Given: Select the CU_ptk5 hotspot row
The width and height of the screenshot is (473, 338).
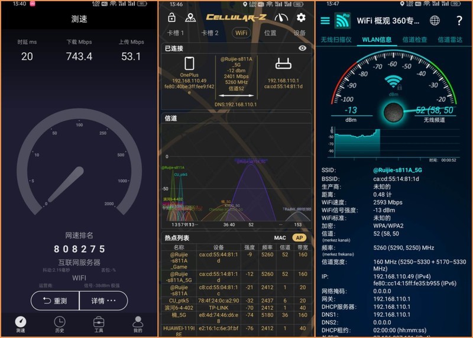Looking at the screenshot, I should click(237, 301).
